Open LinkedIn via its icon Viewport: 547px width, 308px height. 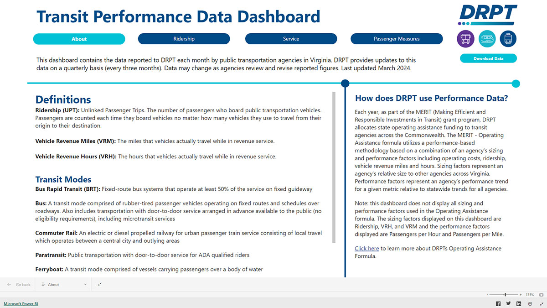(x=519, y=303)
